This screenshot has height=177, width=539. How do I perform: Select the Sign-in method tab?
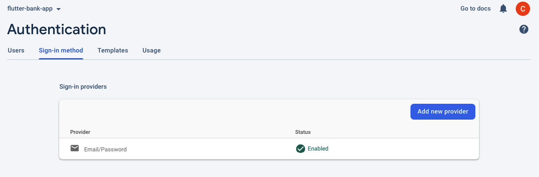click(x=61, y=50)
